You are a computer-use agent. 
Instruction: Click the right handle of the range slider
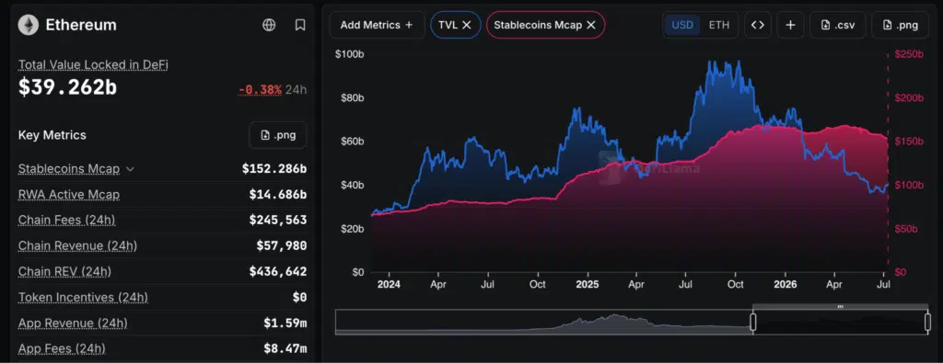pyautogui.click(x=927, y=323)
